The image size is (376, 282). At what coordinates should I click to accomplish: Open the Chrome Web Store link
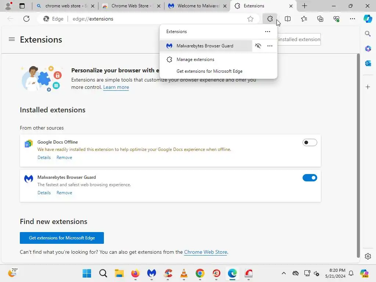tap(206, 252)
